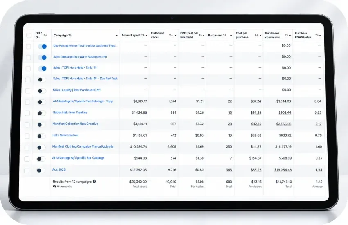Image resolution: width=348 pixels, height=225 pixels.
Task: Click total amount spent $29,342.00
Action: 138,182
